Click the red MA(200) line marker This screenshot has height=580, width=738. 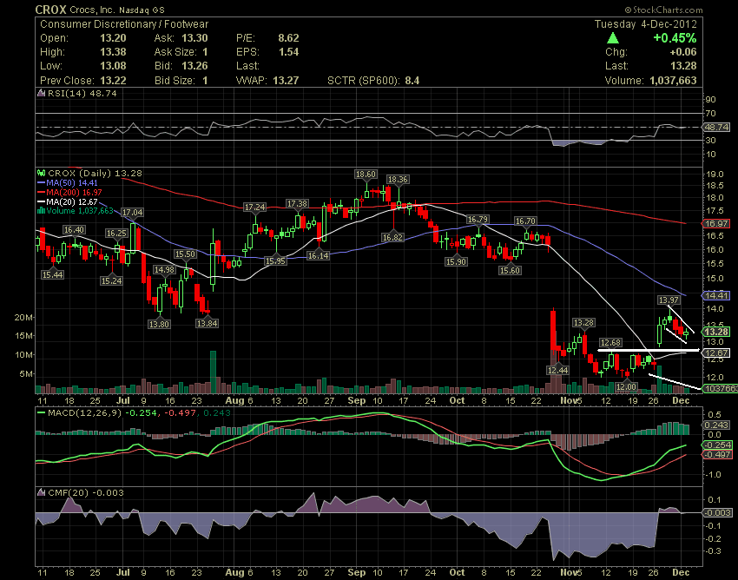pos(41,192)
